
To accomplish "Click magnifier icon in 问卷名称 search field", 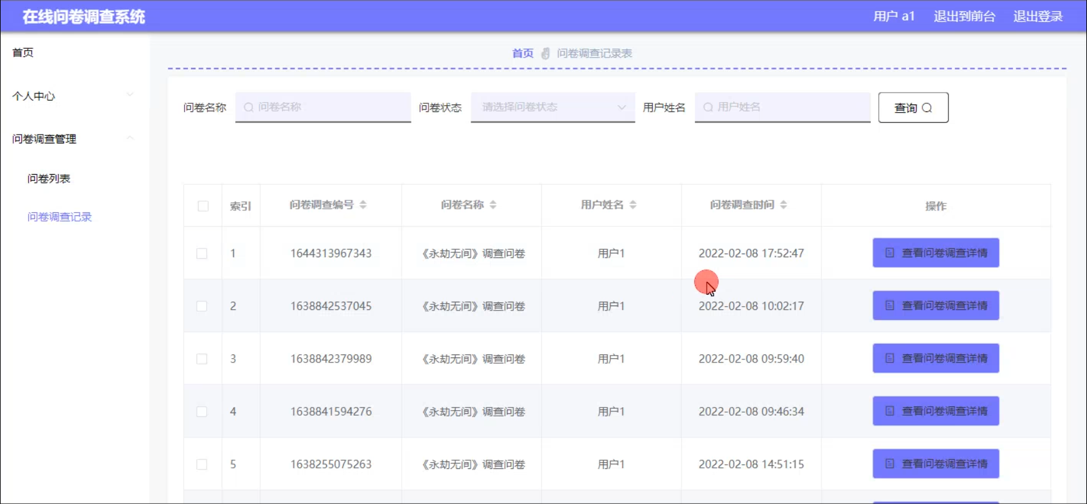I will (x=249, y=107).
